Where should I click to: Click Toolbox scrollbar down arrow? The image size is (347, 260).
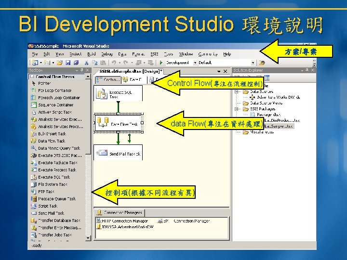point(88,238)
